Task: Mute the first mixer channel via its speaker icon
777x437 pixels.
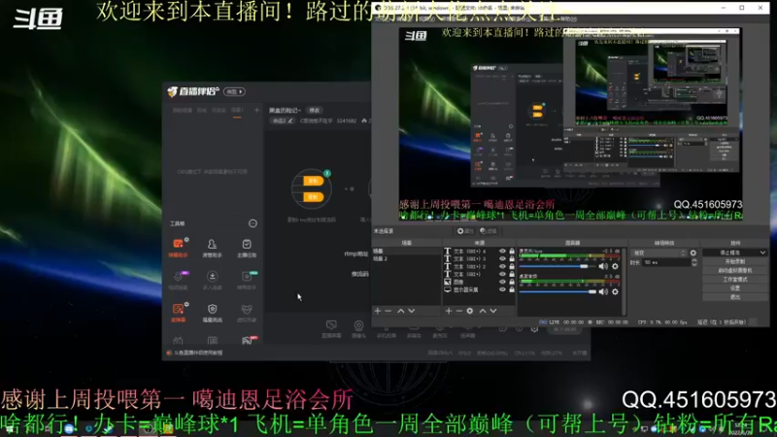Action: [x=603, y=266]
